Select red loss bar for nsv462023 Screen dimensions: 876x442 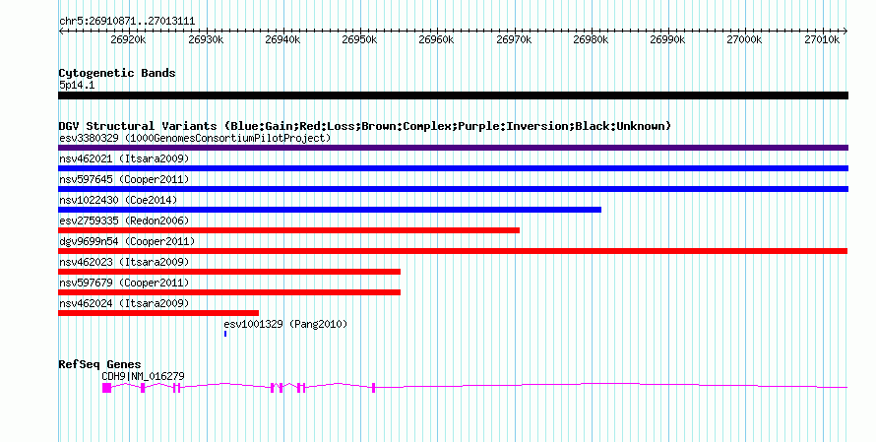tap(229, 272)
